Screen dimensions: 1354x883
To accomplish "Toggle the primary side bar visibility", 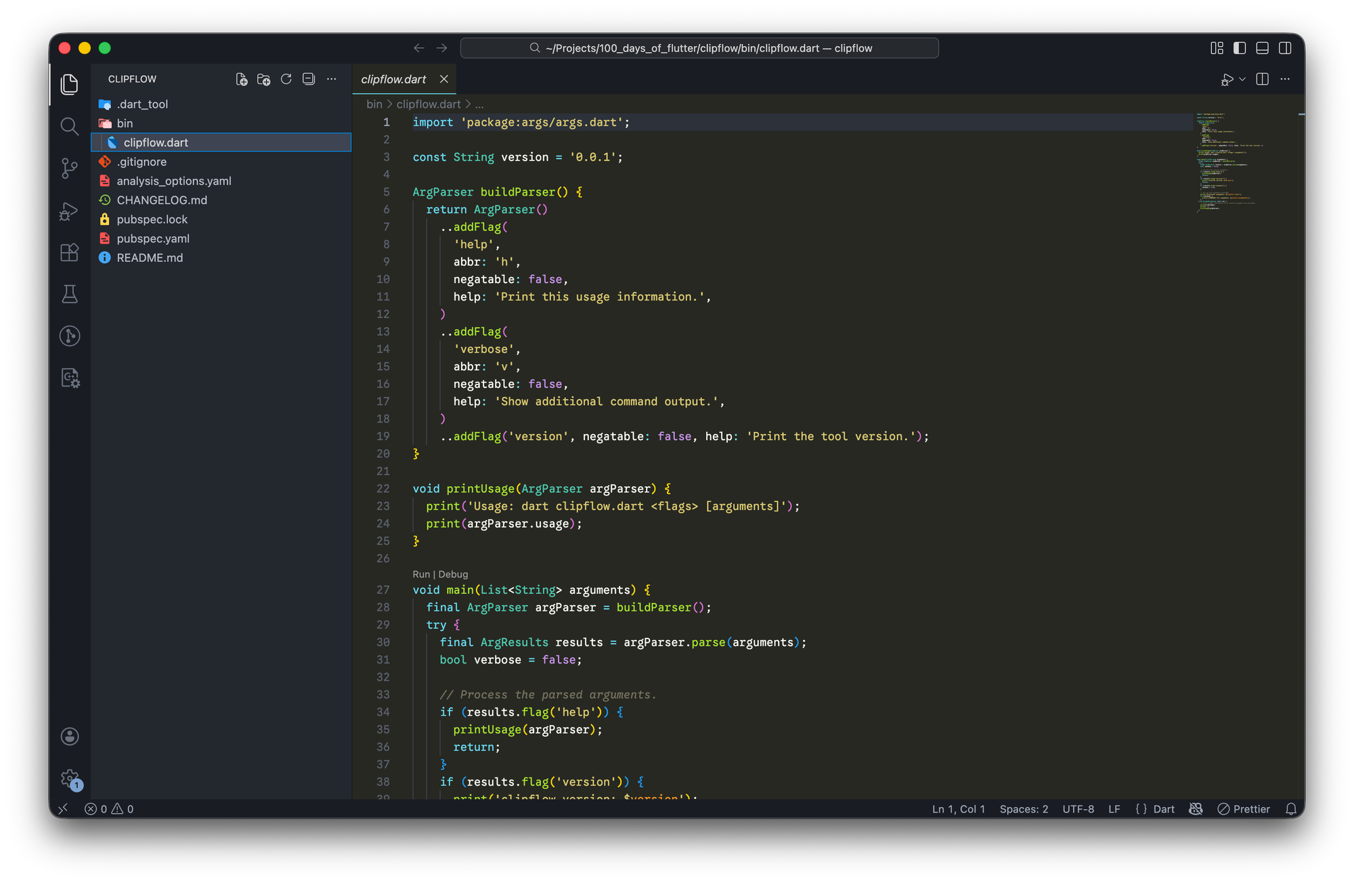I will click(x=1240, y=48).
